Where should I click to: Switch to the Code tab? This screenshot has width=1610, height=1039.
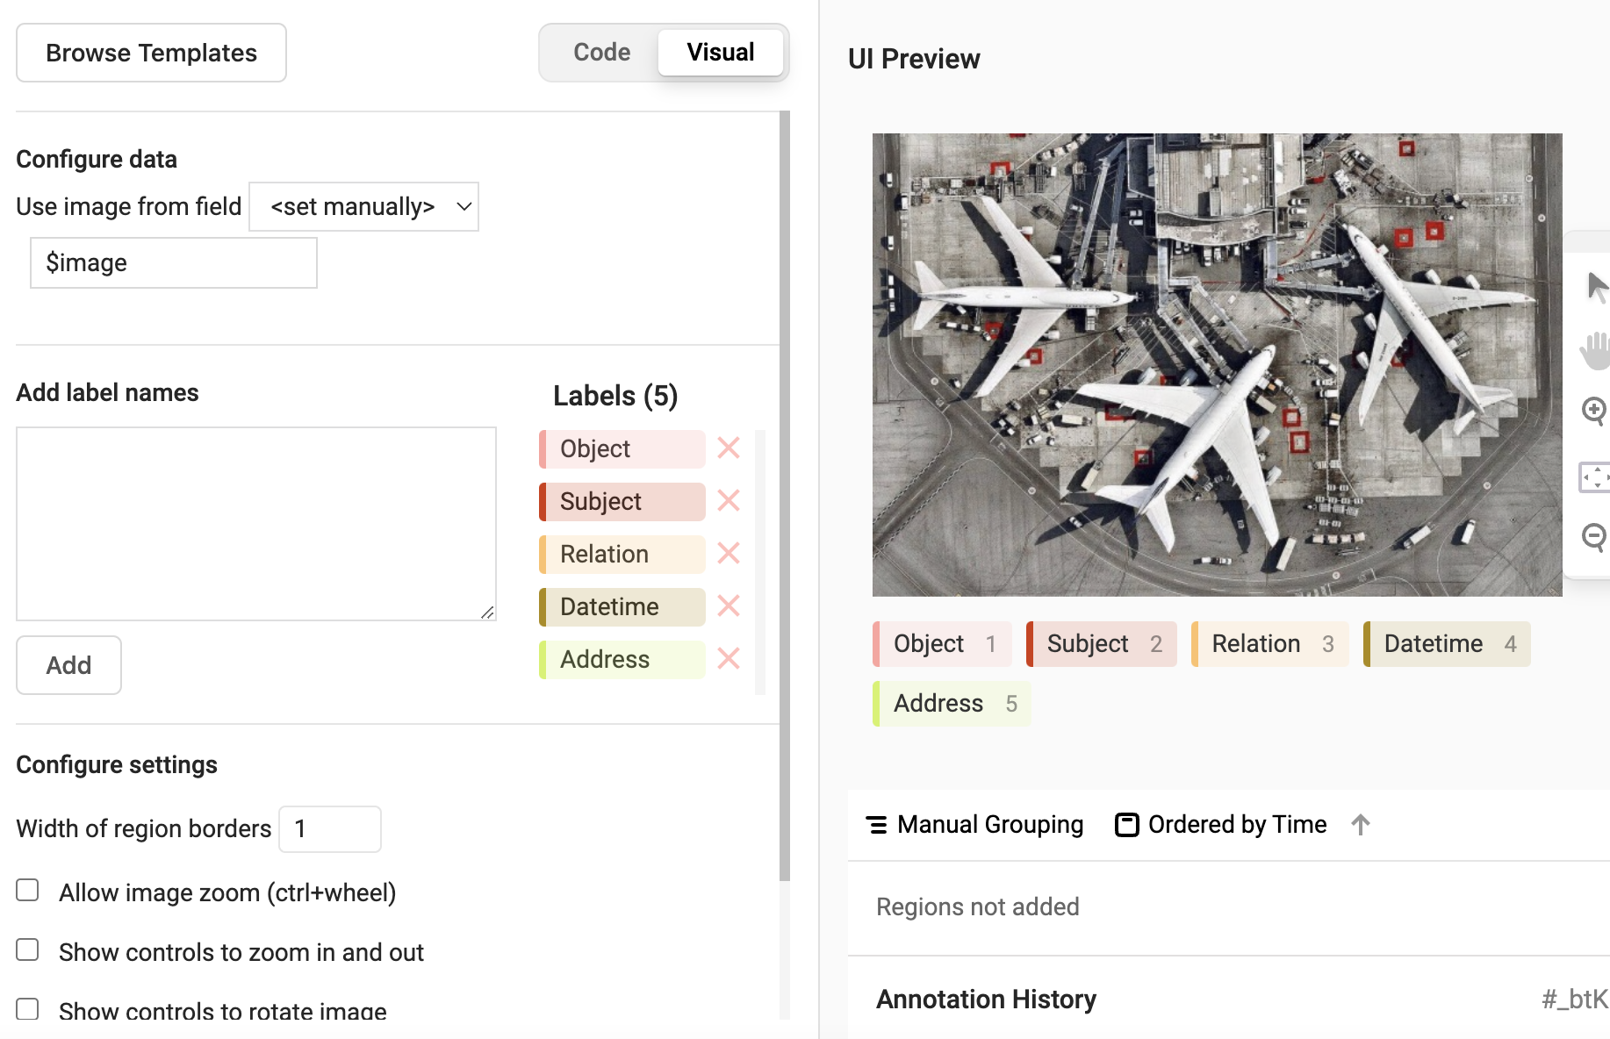tap(601, 52)
